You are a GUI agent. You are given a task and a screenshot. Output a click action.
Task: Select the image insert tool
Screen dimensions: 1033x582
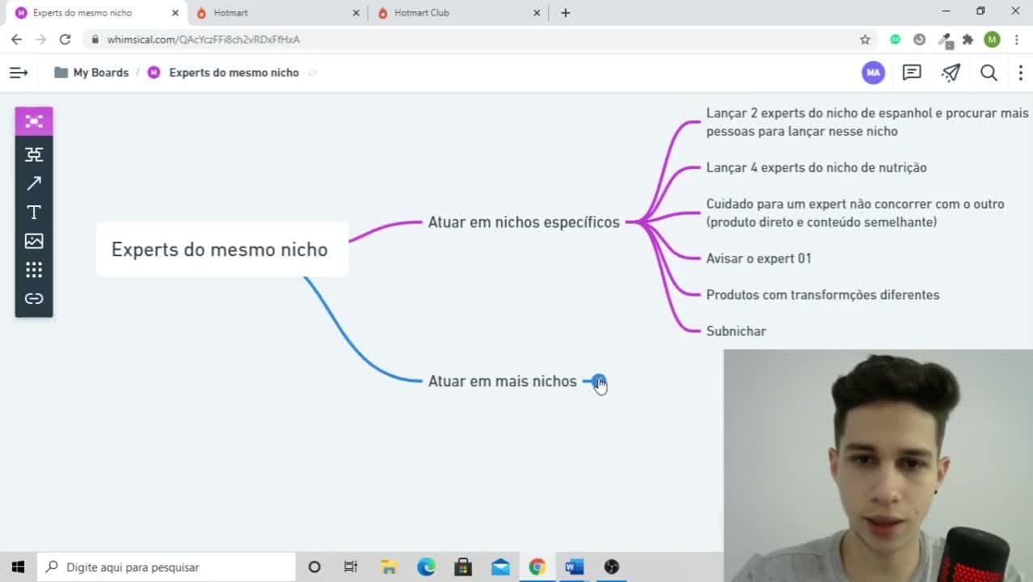tap(34, 241)
